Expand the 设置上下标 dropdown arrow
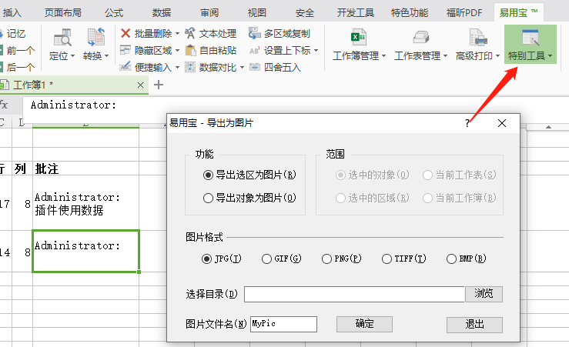 click(316, 51)
